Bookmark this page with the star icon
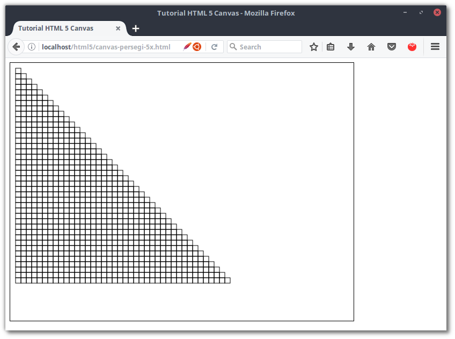 [x=314, y=47]
